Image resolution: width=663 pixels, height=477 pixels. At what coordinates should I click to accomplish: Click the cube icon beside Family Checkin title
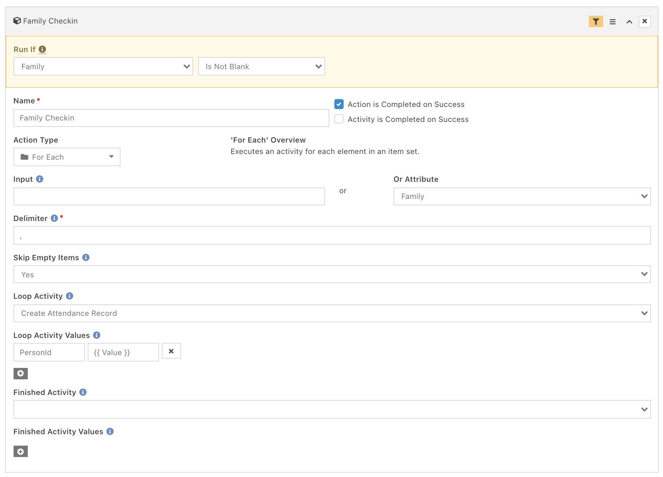[17, 21]
